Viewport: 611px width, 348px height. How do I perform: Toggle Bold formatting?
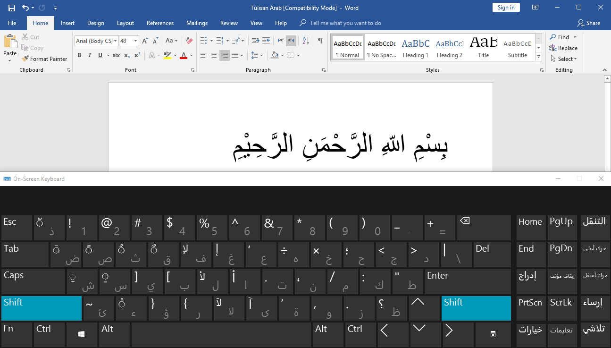[x=79, y=55]
